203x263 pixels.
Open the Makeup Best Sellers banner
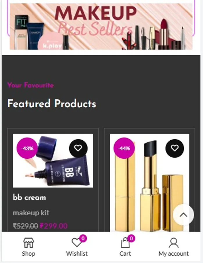pos(101,27)
